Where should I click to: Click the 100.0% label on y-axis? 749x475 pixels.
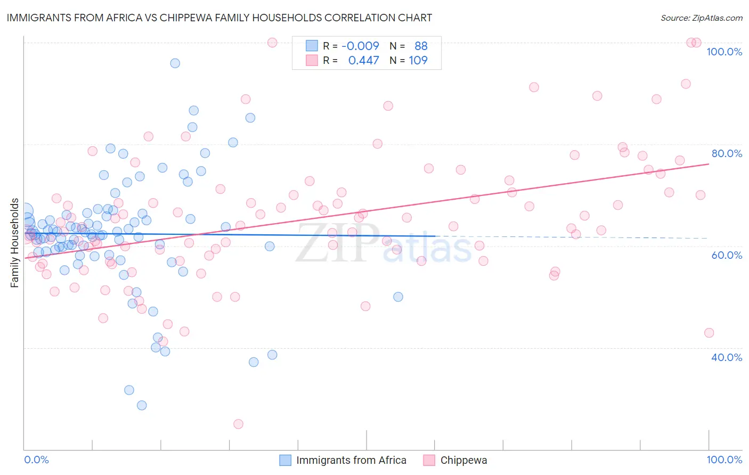(x=724, y=52)
